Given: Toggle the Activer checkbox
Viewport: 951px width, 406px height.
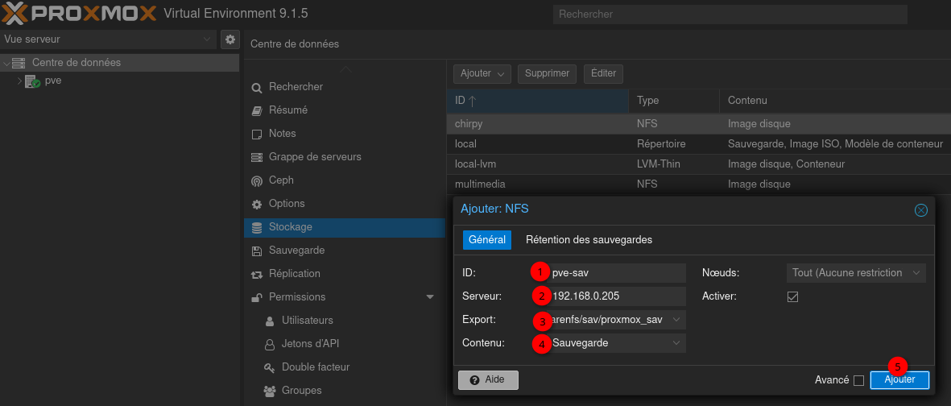Looking at the screenshot, I should pyautogui.click(x=792, y=296).
